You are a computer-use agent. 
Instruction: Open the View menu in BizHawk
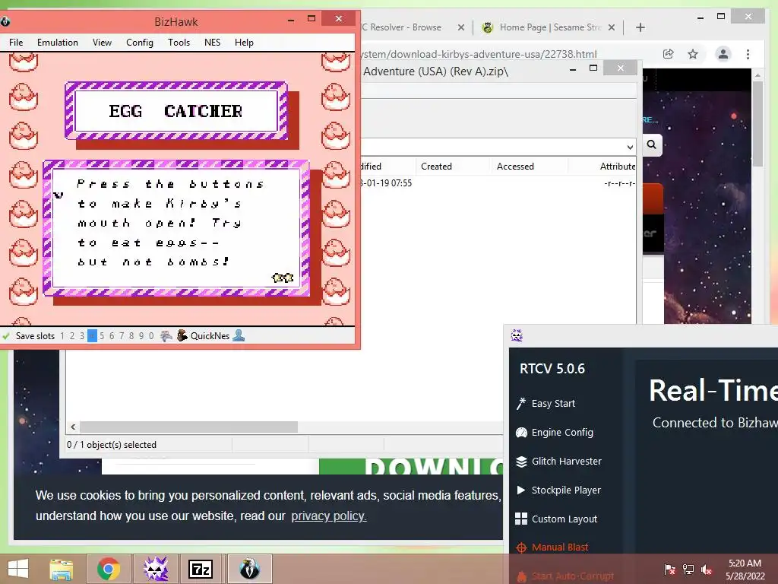[102, 43]
